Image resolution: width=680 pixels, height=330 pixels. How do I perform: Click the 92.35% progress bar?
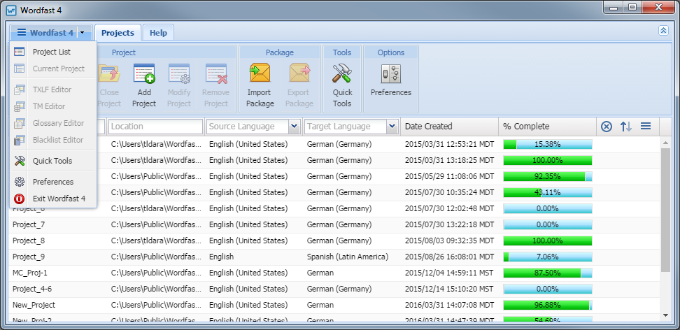[x=547, y=176]
